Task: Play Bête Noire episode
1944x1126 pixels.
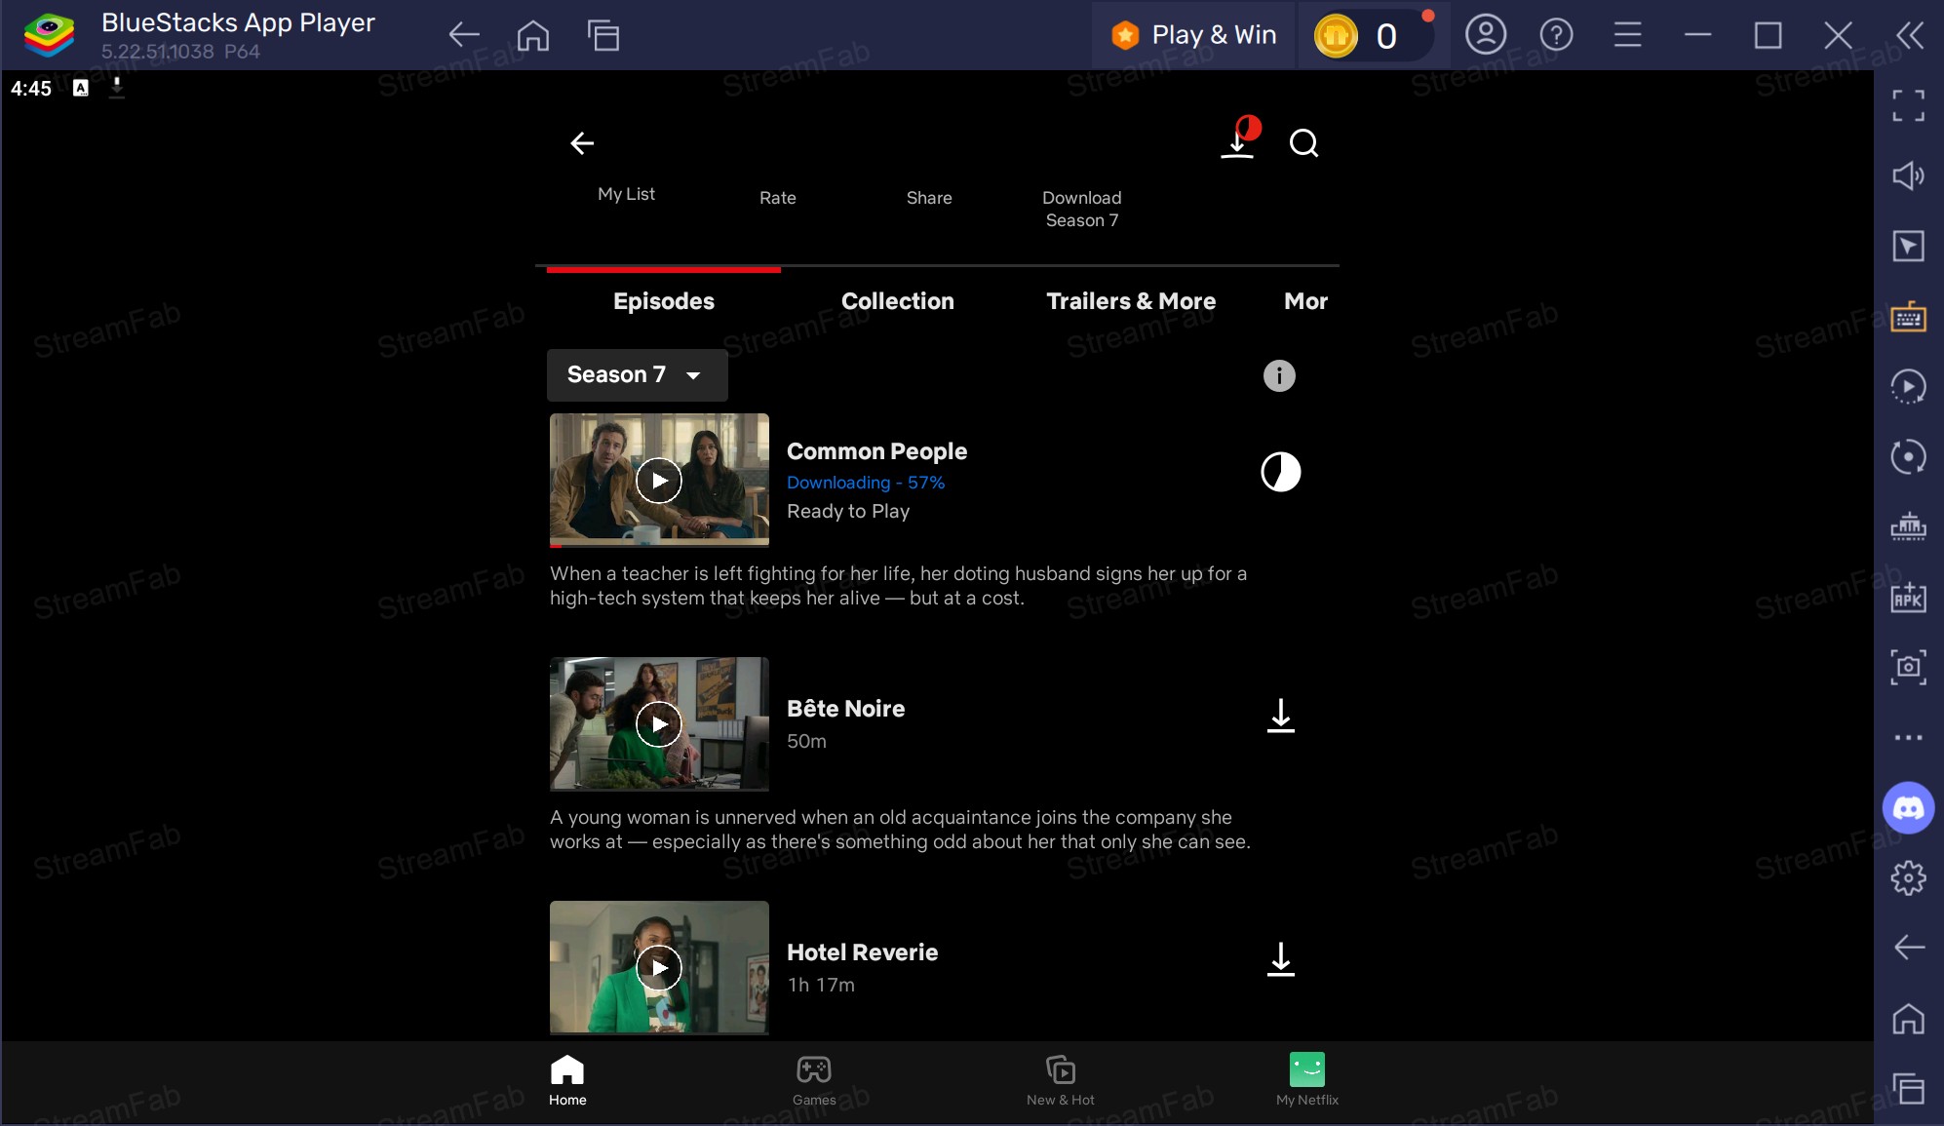Action: coord(659,723)
